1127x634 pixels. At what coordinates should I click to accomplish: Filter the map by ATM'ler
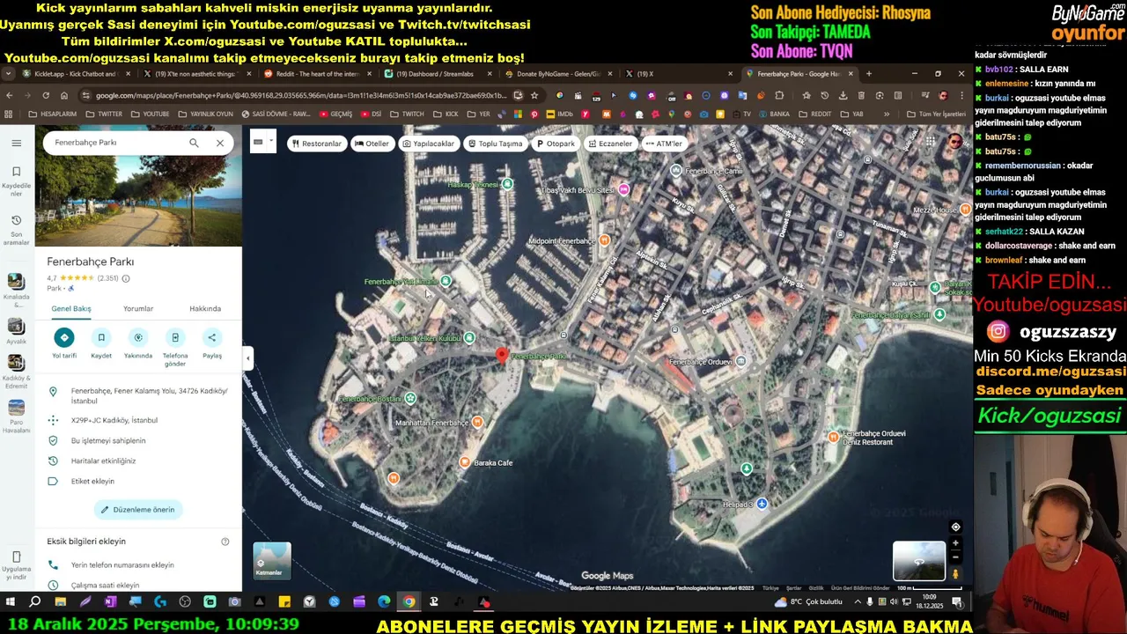(x=663, y=144)
